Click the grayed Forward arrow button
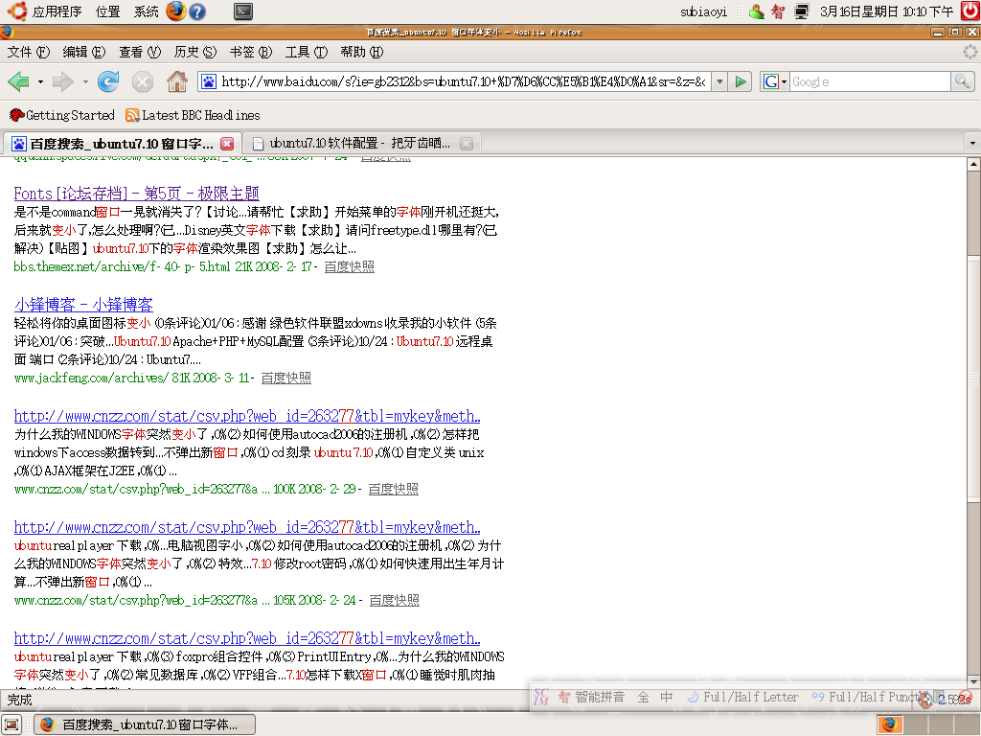The image size is (981, 736). 62,81
